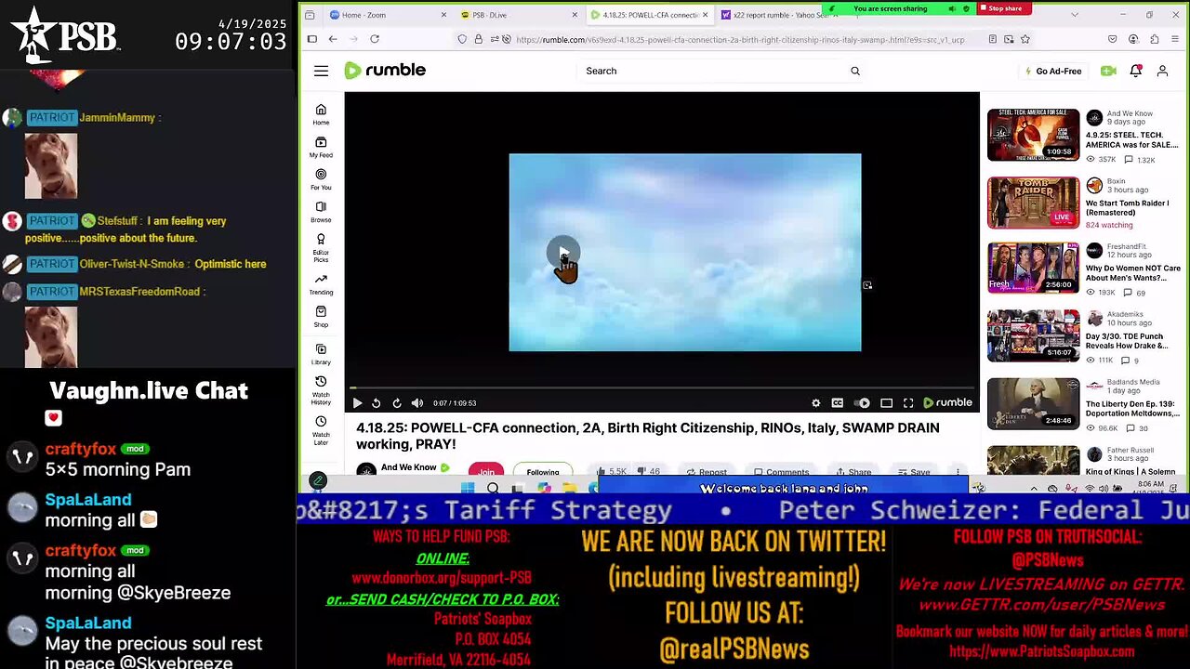Click the big play button on the video

tap(563, 253)
